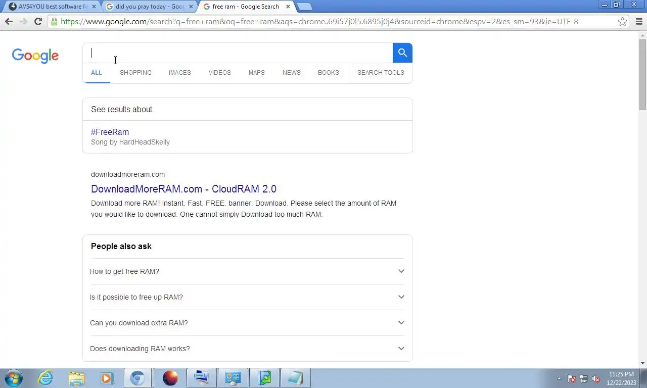Expand 'Does downloading RAM works?' question
The width and height of the screenshot is (647, 388).
pyautogui.click(x=248, y=349)
